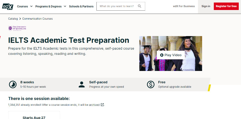Viewport: 241px width, 119px height.
Task: Click the clock icon beside 8 weeks
Action: (13, 84)
